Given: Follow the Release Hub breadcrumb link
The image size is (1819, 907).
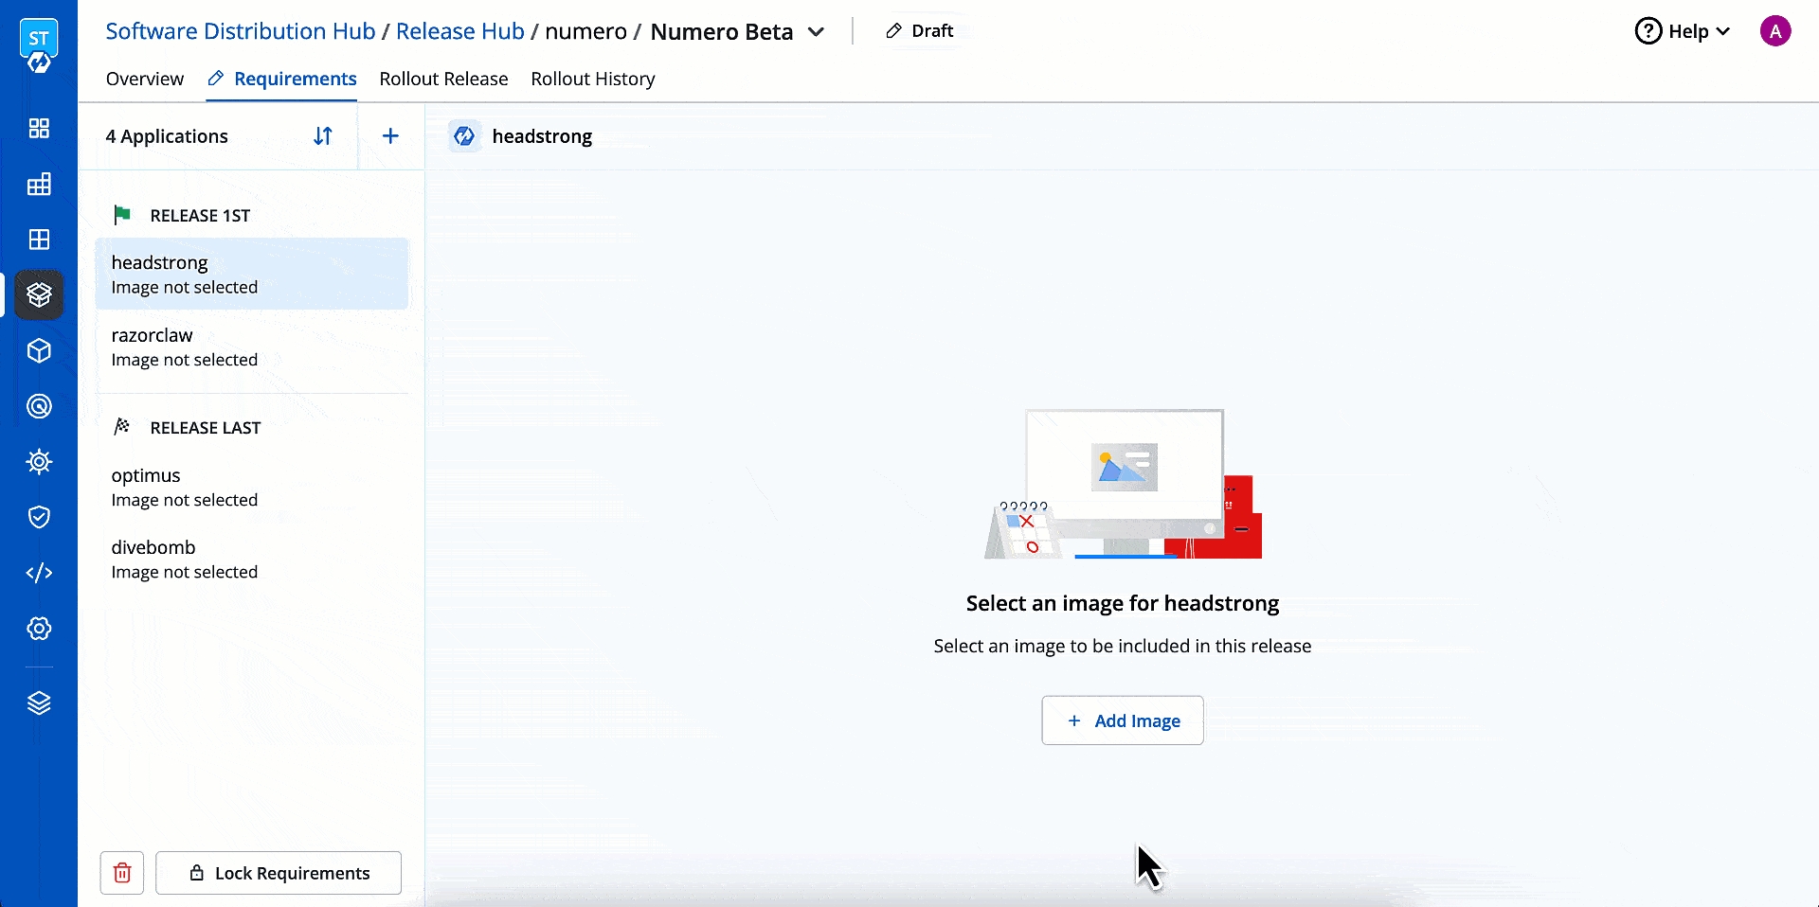Looking at the screenshot, I should coord(459,31).
